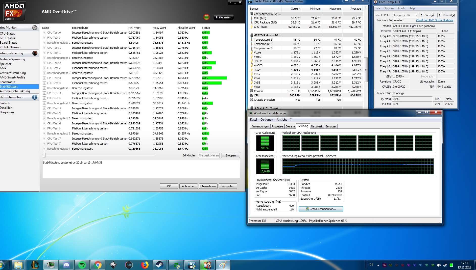The width and height of the screenshot is (476, 270).
Task: Click the Status Monitor gauge icon in sidebar
Action: [35, 28]
